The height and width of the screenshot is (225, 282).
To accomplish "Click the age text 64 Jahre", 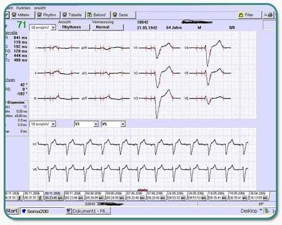I will coord(174,28).
